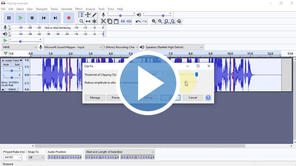Select the Envelope tool
296x166 pixels.
pyautogui.click(x=88, y=15)
